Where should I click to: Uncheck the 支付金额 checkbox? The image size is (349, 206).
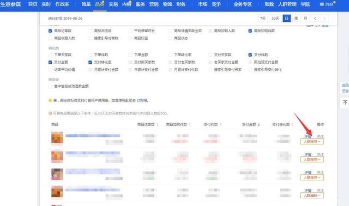pos(50,62)
